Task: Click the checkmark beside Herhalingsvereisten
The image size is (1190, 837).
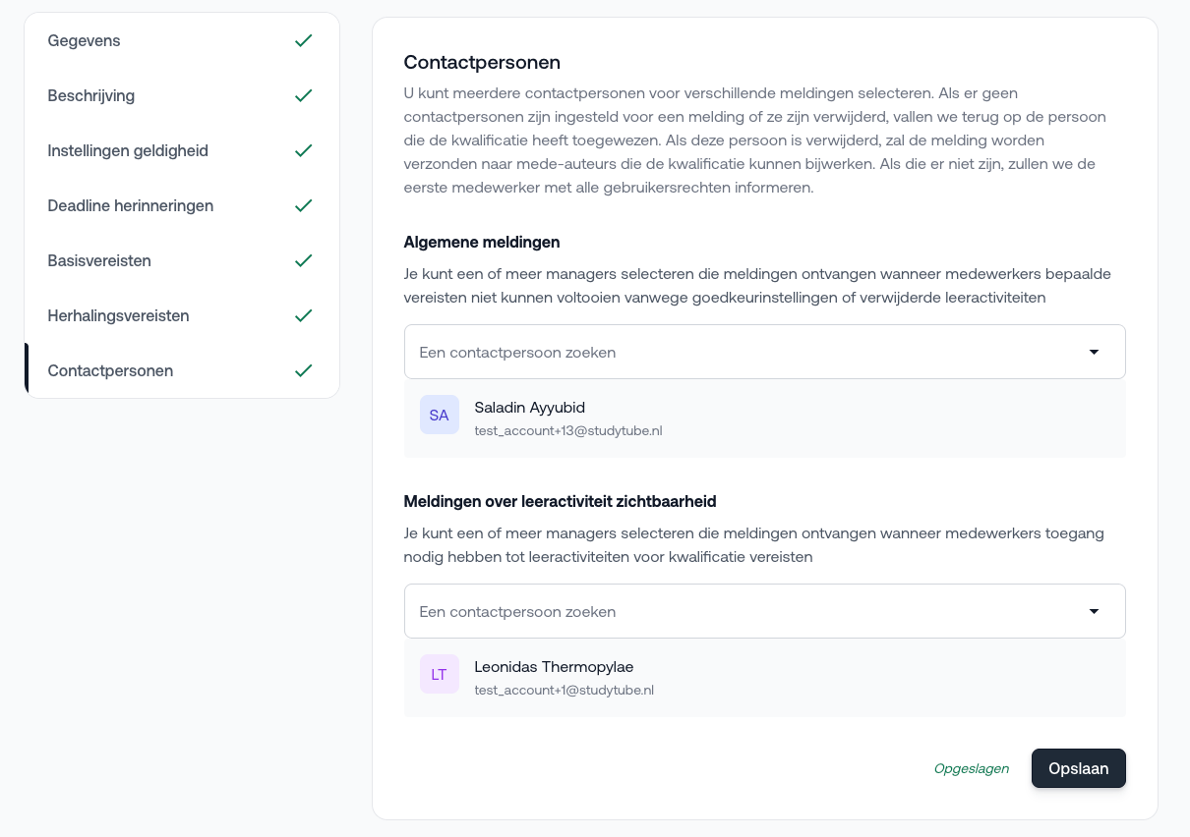Action: pyautogui.click(x=304, y=315)
